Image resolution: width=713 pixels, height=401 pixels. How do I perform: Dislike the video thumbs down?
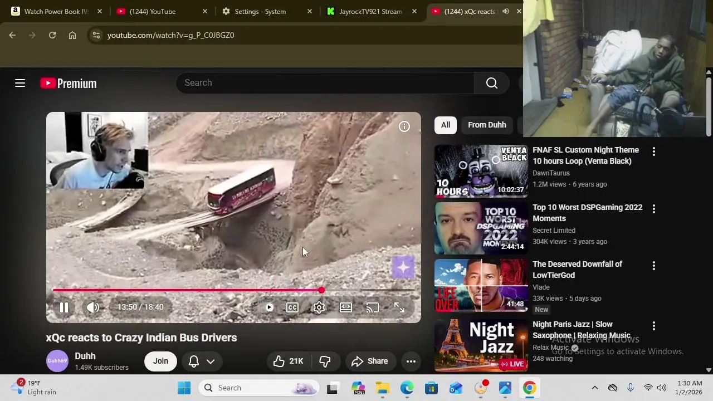click(x=325, y=361)
